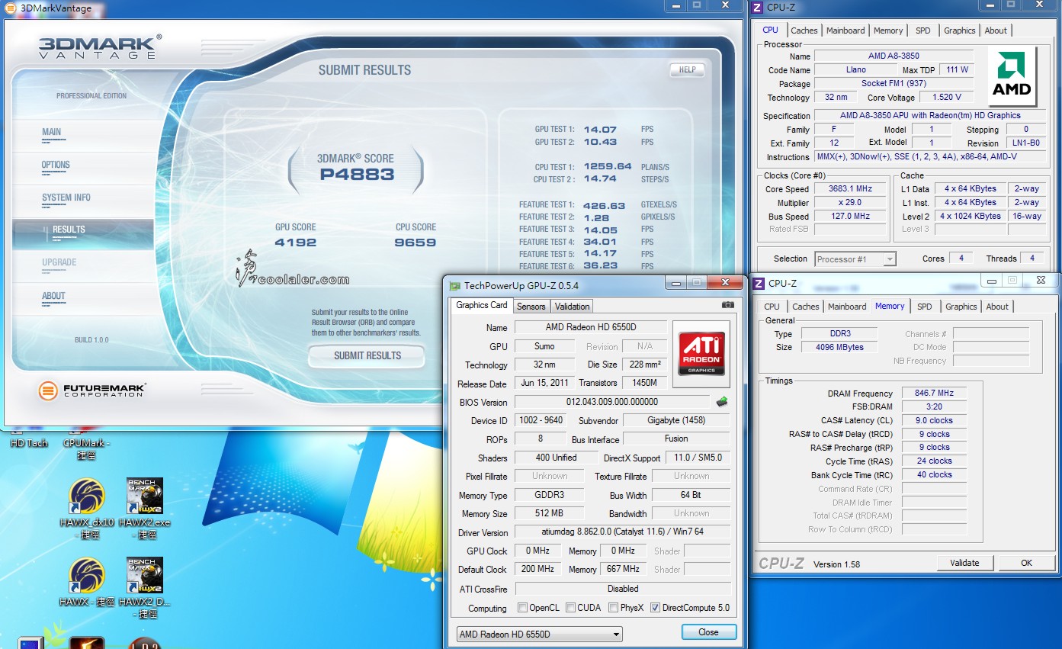
Task: Click the Driver Version field in GPU-Z
Action: pyautogui.click(x=623, y=532)
